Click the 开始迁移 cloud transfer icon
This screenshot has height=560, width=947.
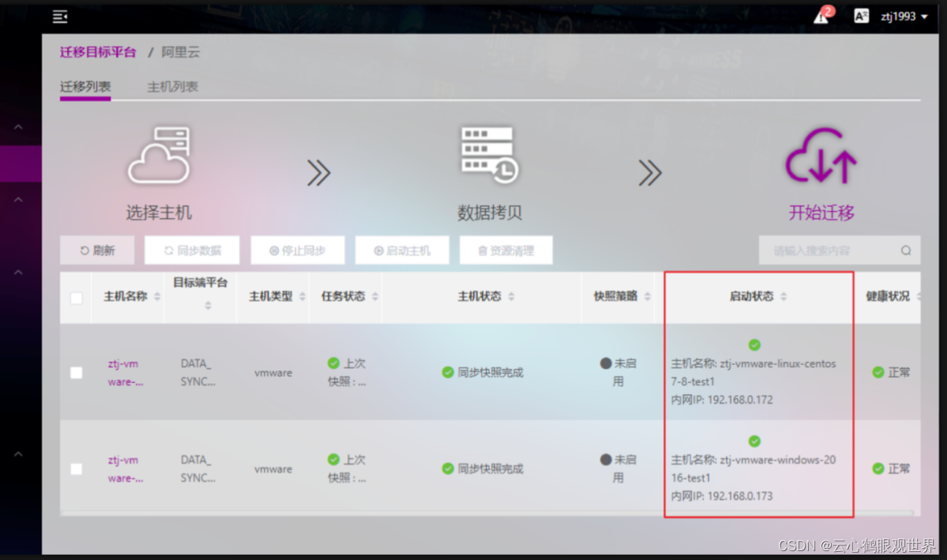tap(821, 155)
